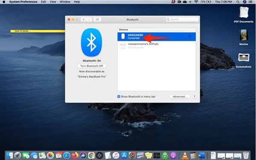The height and width of the screenshot is (160, 256).
Task: Open the Screenshots stack on desktop
Action: (x=244, y=60)
